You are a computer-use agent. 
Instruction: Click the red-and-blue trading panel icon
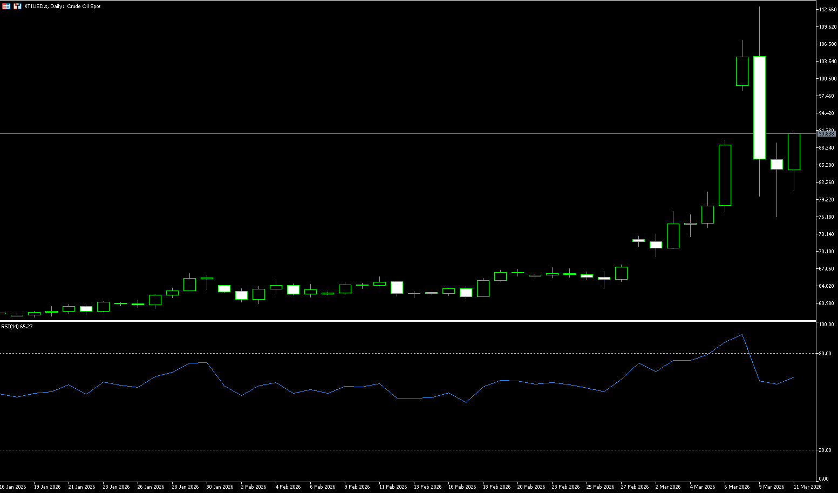(17, 6)
